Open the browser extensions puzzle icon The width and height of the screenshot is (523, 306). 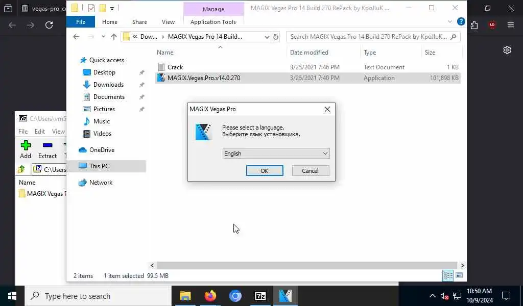click(474, 25)
